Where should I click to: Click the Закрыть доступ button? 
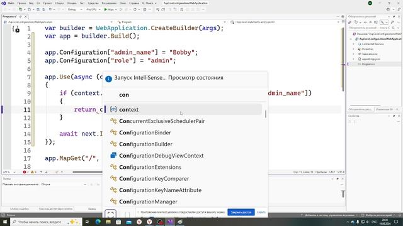coord(241,212)
